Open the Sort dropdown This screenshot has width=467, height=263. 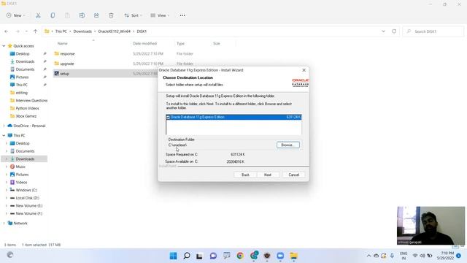pyautogui.click(x=133, y=15)
